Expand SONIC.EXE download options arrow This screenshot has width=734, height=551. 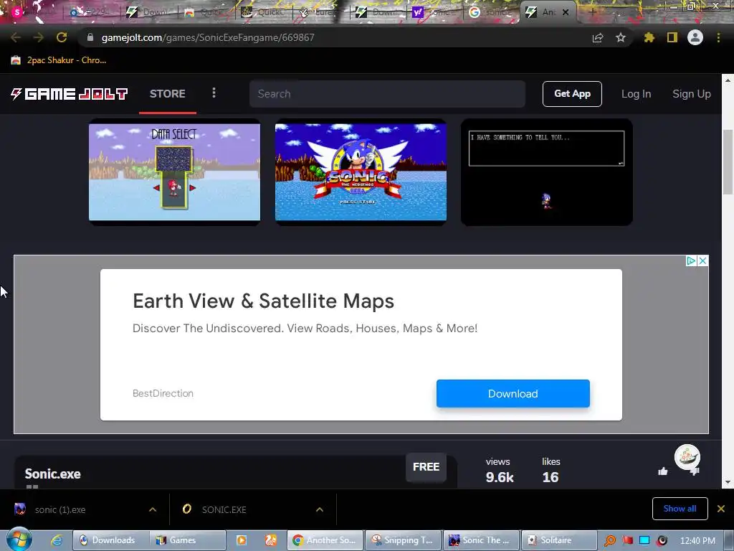coord(320,509)
